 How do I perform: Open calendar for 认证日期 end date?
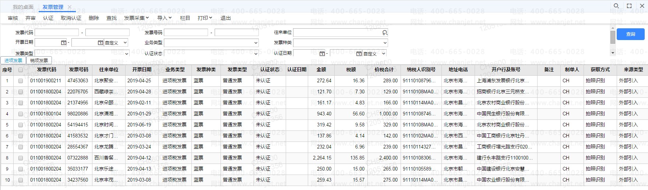(x=359, y=54)
